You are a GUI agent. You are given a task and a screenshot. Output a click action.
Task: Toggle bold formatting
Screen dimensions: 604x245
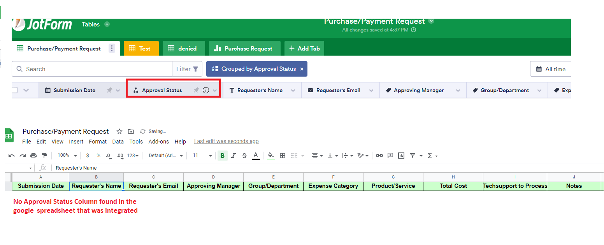223,155
